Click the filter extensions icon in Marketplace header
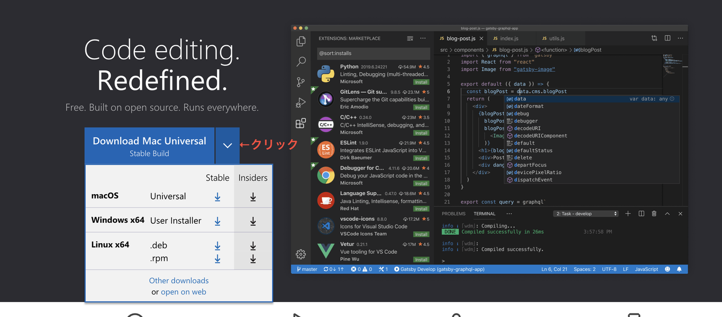This screenshot has height=317, width=722. tap(410, 38)
